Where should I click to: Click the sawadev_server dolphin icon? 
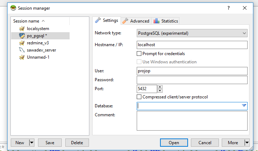tap(22, 50)
